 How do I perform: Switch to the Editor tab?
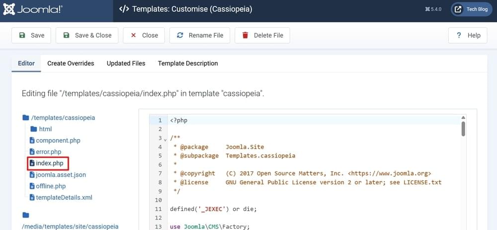tap(26, 64)
